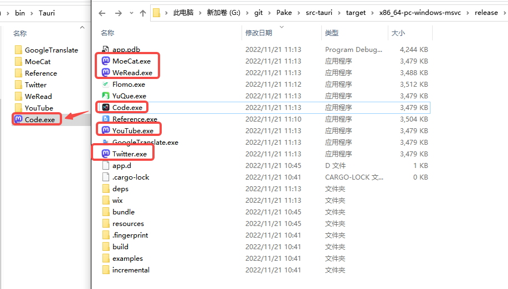This screenshot has height=289, width=508.
Task: Sort by 名称 column in right window
Action: point(107,33)
